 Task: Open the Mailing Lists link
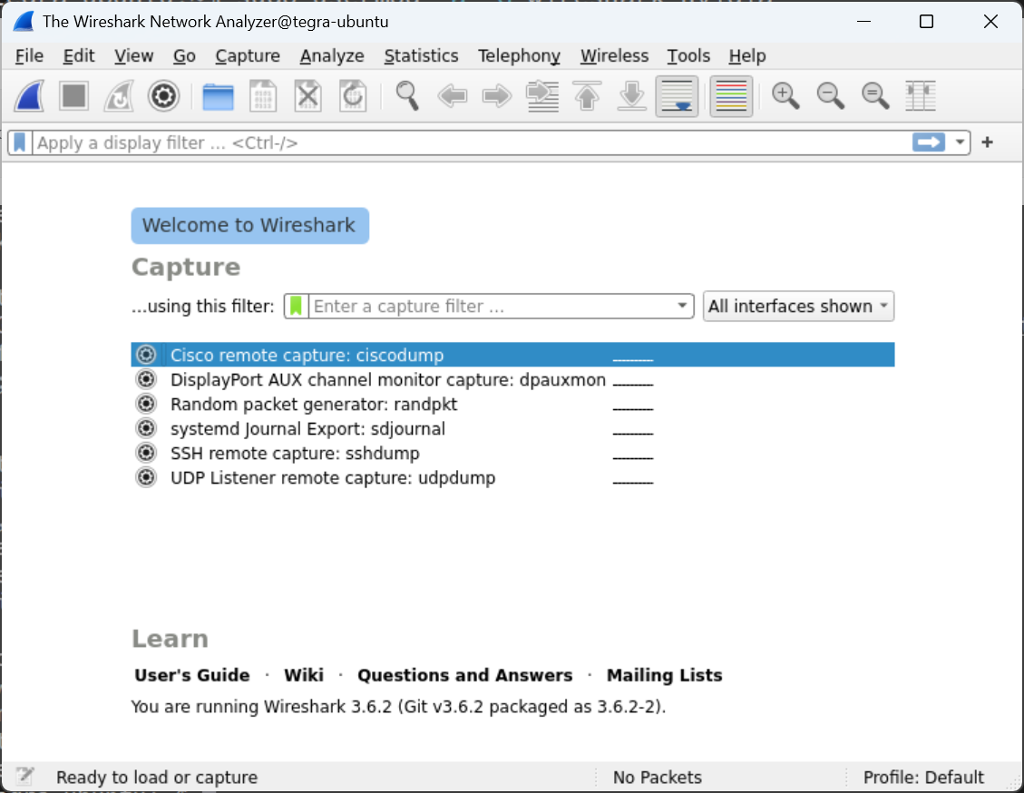[x=664, y=675]
